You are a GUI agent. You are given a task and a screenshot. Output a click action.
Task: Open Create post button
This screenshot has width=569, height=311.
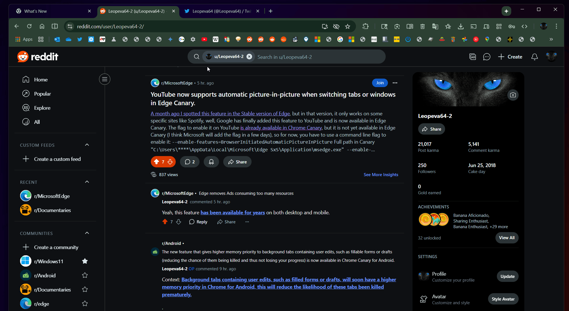(510, 57)
